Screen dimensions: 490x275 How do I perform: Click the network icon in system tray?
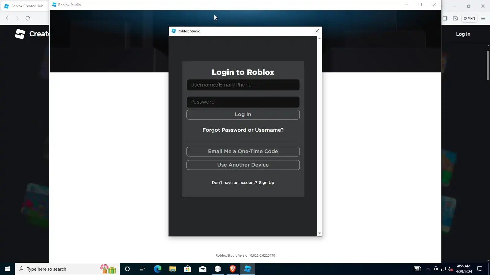pos(443,269)
